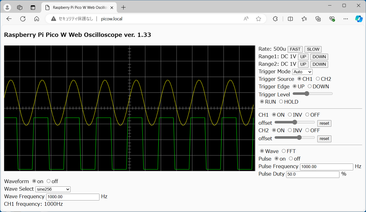Reset the CH2 offset
Image resolution: width=366 pixels, height=212 pixels.
[x=324, y=139]
